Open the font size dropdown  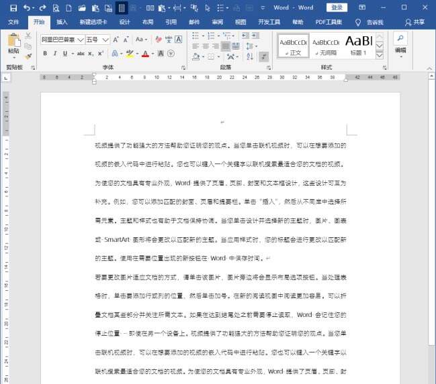tap(105, 40)
